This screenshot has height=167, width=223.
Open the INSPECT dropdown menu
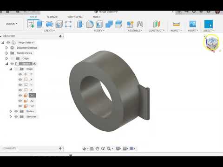click(x=176, y=31)
